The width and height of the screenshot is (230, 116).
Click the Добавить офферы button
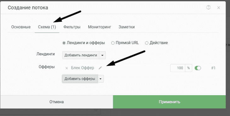(80, 79)
